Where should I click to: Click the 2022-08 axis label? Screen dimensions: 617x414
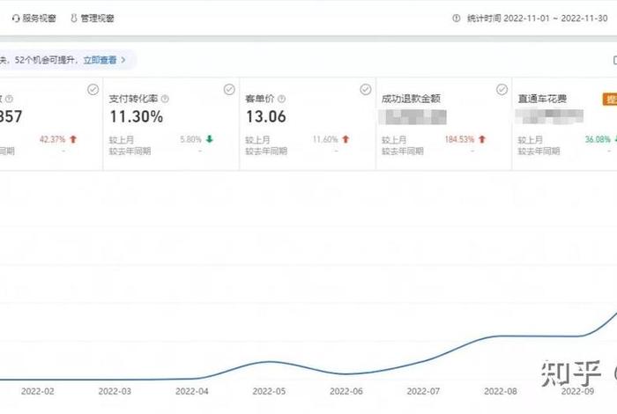pyautogui.click(x=501, y=392)
